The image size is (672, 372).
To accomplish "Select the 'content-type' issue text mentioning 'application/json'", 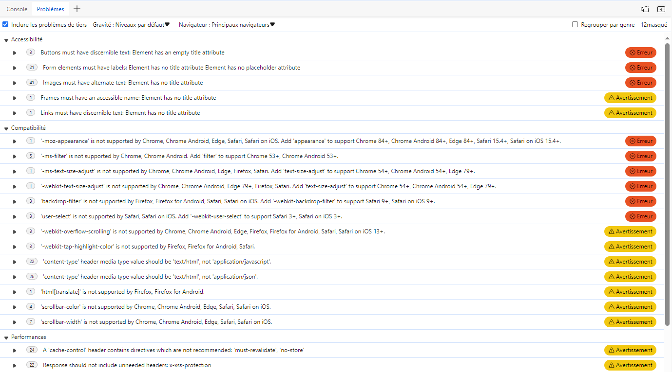I will [150, 277].
